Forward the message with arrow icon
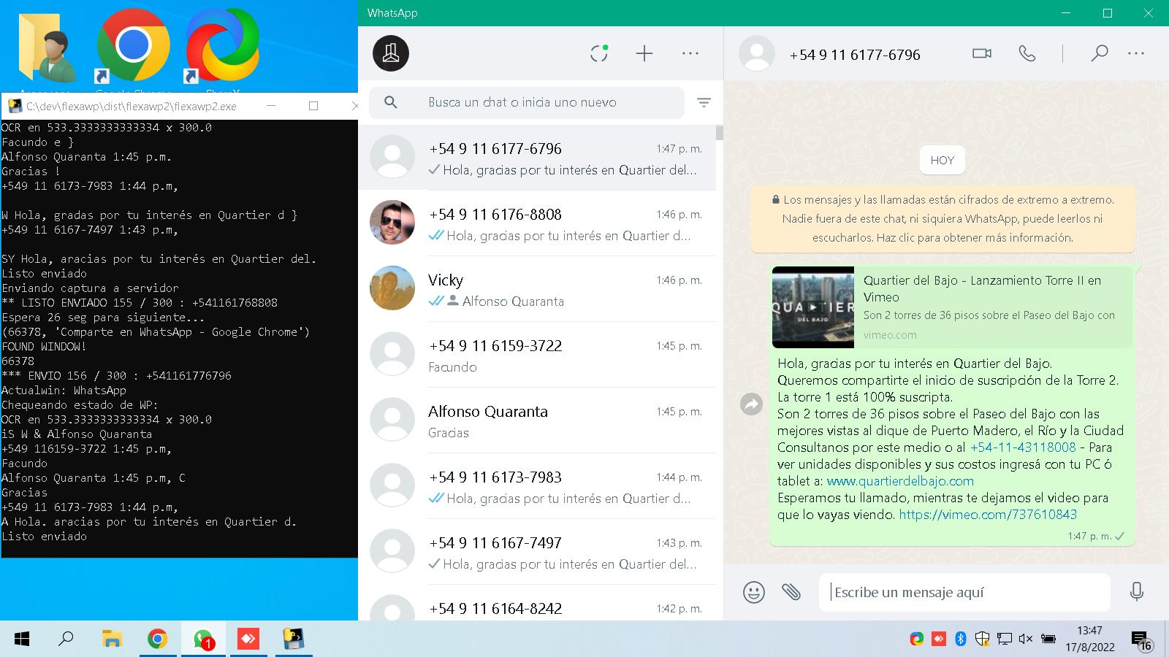This screenshot has width=1169, height=657. pos(751,404)
